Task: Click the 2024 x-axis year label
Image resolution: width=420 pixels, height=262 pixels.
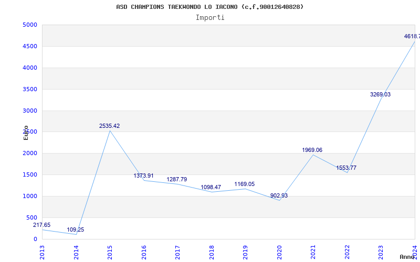Action: [415, 253]
